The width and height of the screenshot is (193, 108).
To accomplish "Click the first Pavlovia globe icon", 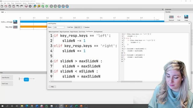I will (51, 6).
